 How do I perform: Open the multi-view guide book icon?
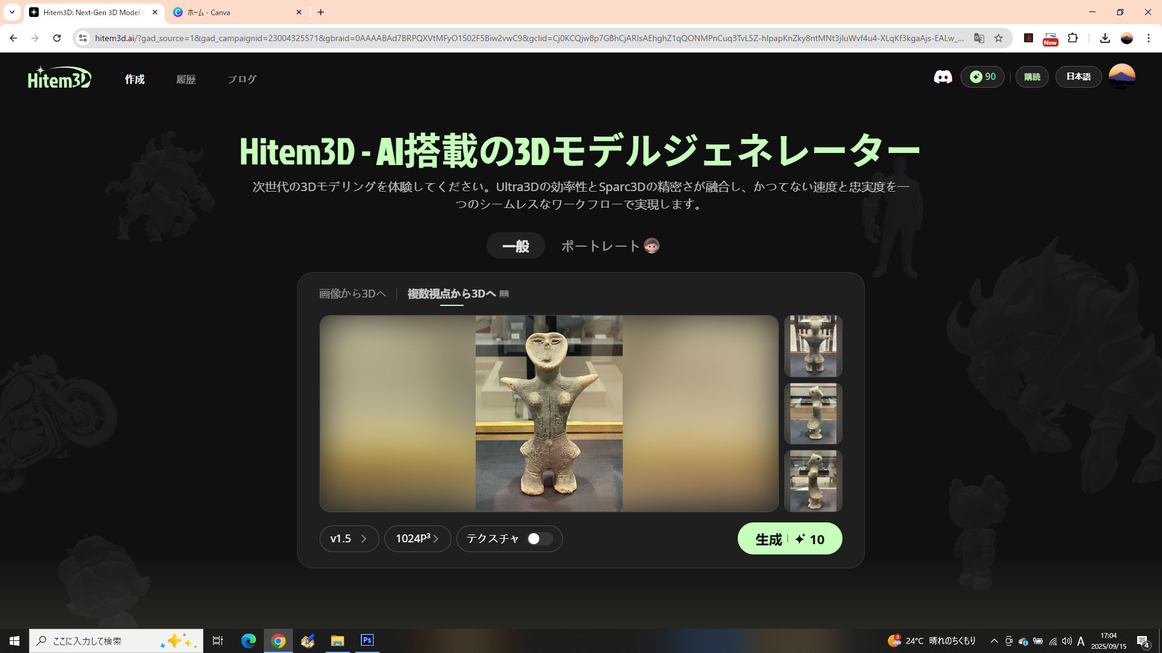(x=504, y=294)
